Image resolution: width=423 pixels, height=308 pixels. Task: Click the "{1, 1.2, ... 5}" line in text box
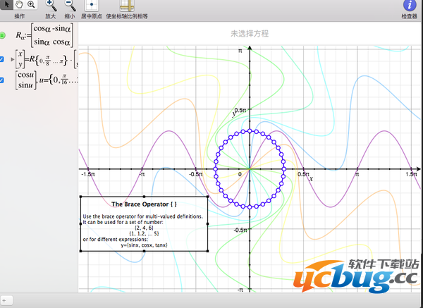click(x=144, y=233)
